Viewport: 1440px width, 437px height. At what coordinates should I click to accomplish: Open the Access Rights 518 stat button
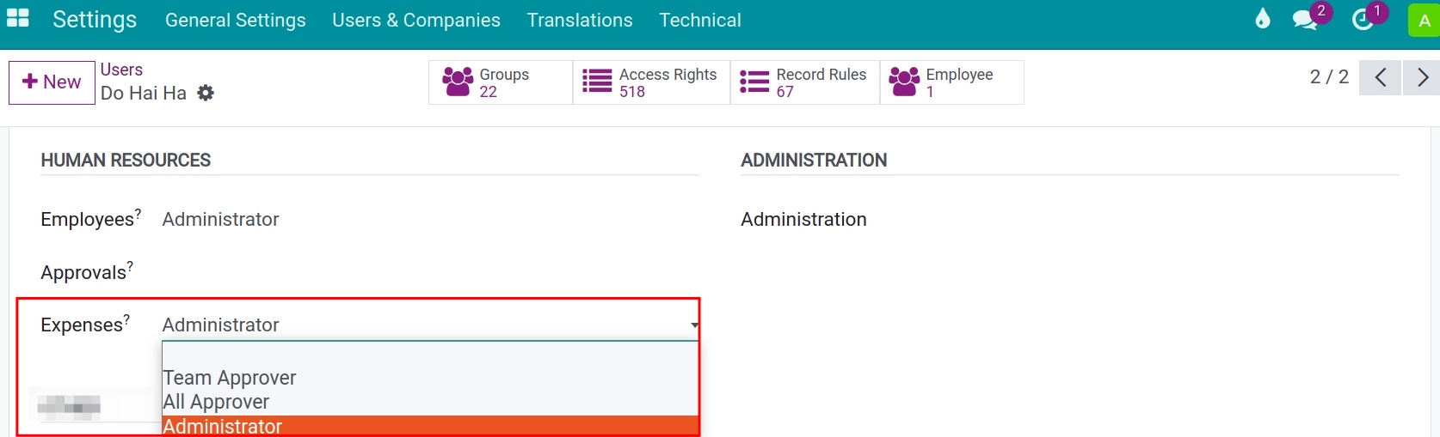652,82
